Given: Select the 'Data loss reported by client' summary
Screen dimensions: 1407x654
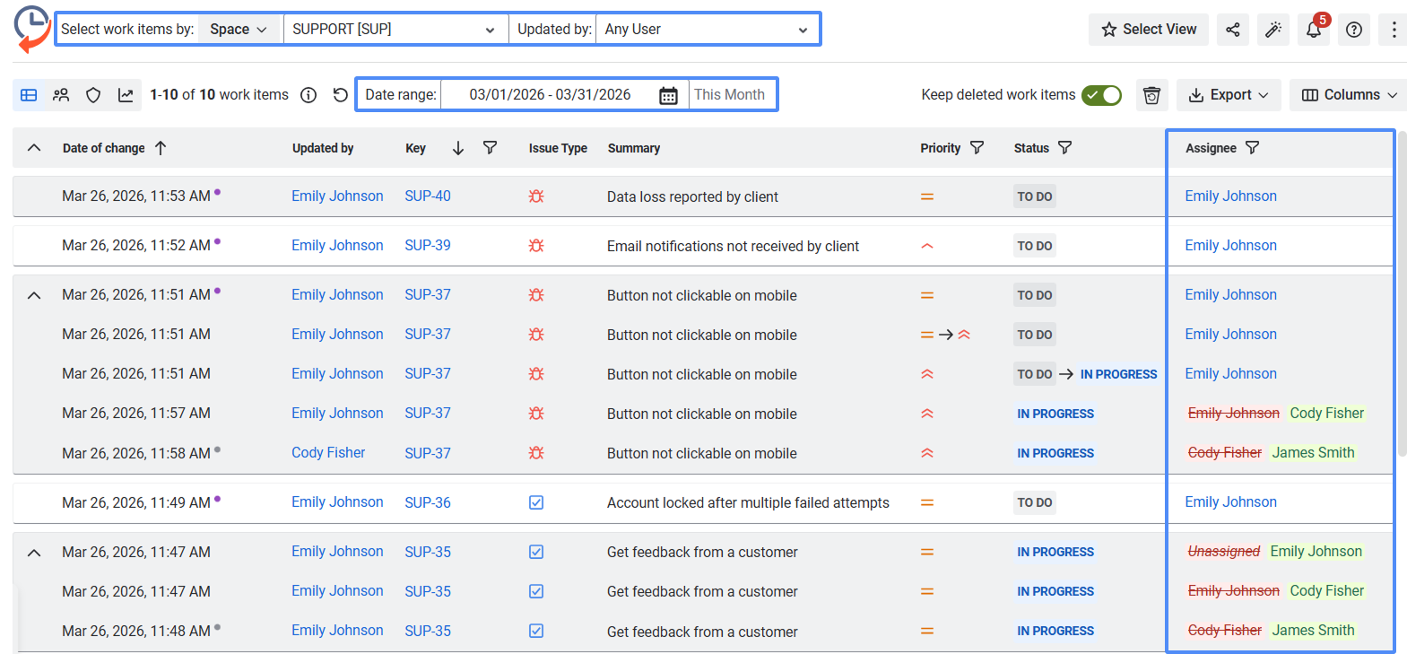Looking at the screenshot, I should pyautogui.click(x=692, y=197).
